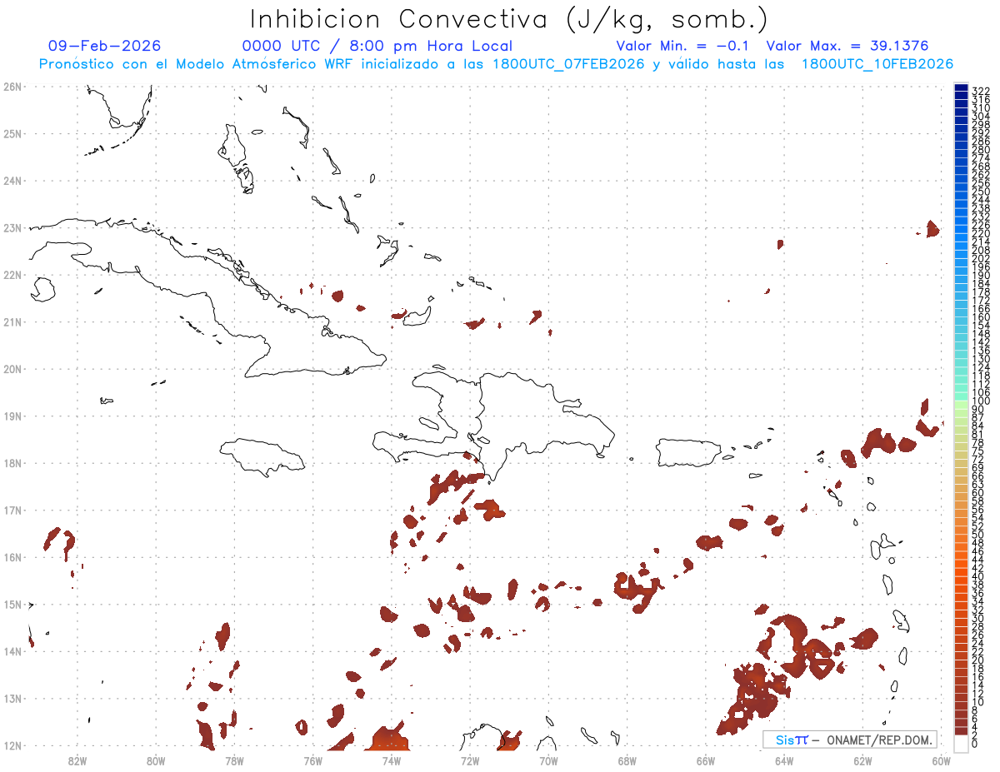Click the dark blue 322 swatch on the color scale
Image resolution: width=1000 pixels, height=772 pixels.
(961, 89)
